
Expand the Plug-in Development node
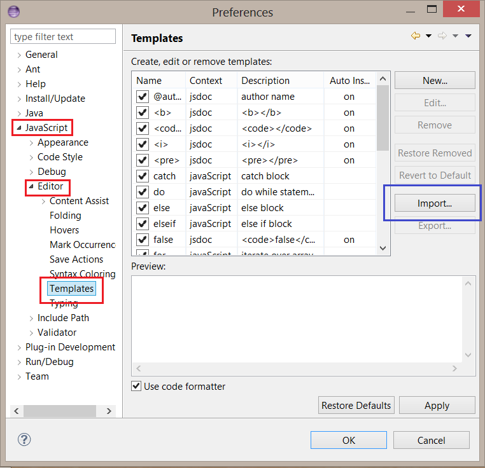point(19,347)
